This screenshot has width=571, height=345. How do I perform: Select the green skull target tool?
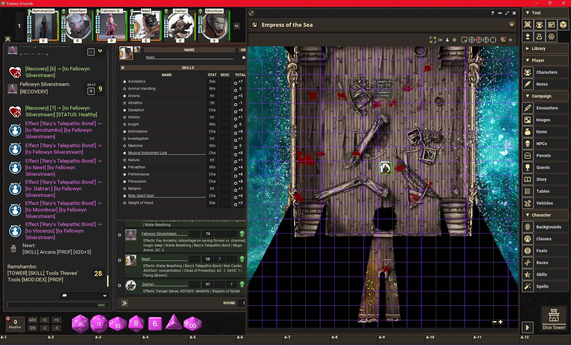pyautogui.click(x=486, y=40)
